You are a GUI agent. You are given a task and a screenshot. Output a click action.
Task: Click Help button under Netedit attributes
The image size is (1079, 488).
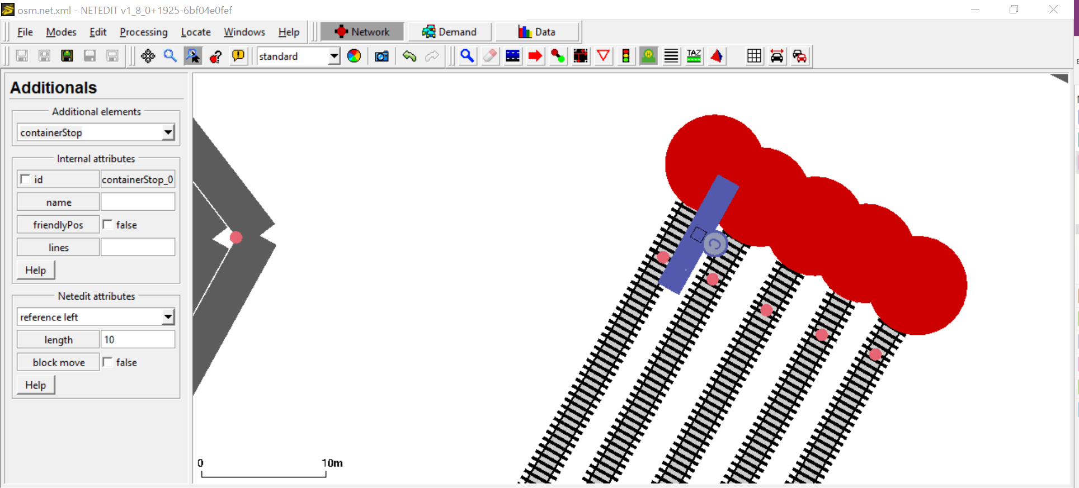[36, 385]
